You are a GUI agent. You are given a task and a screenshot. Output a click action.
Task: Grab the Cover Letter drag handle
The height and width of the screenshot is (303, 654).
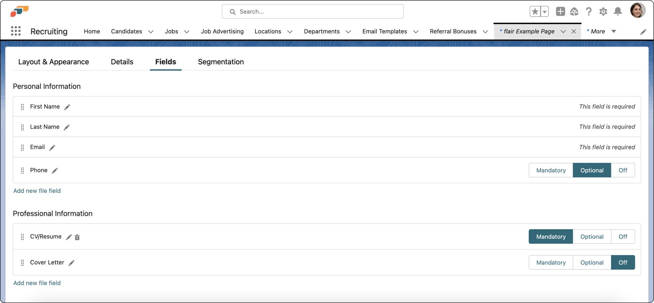tap(22, 263)
